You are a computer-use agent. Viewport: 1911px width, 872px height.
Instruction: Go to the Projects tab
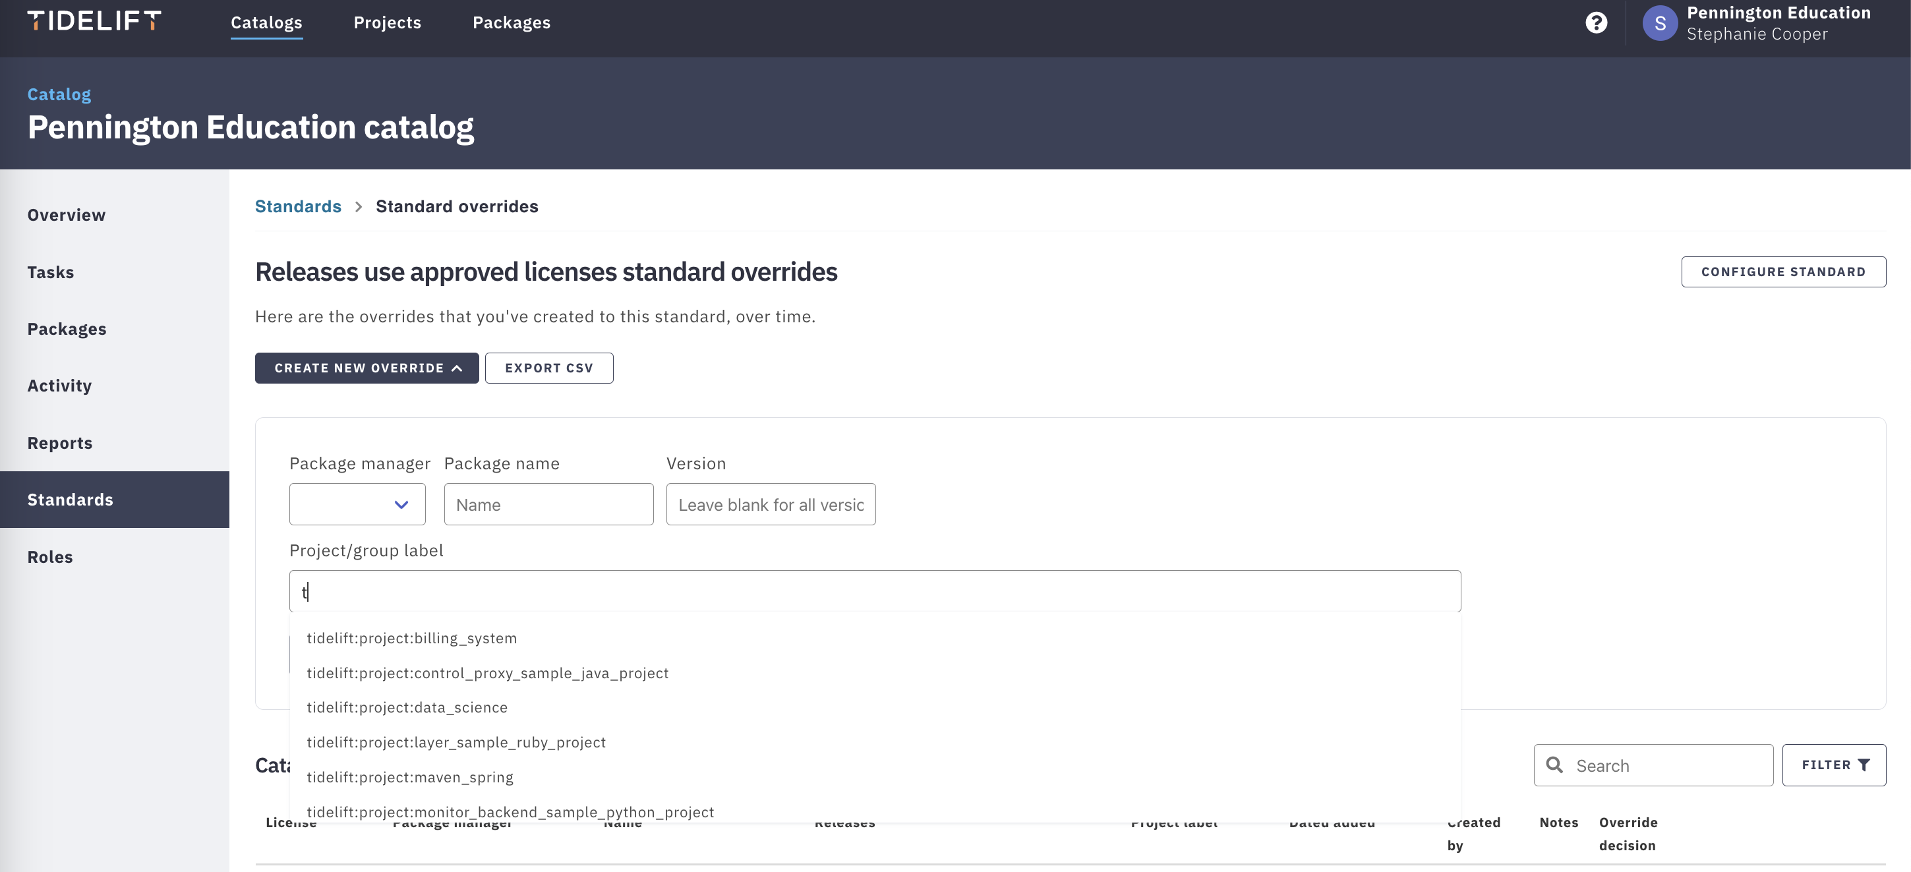point(387,23)
